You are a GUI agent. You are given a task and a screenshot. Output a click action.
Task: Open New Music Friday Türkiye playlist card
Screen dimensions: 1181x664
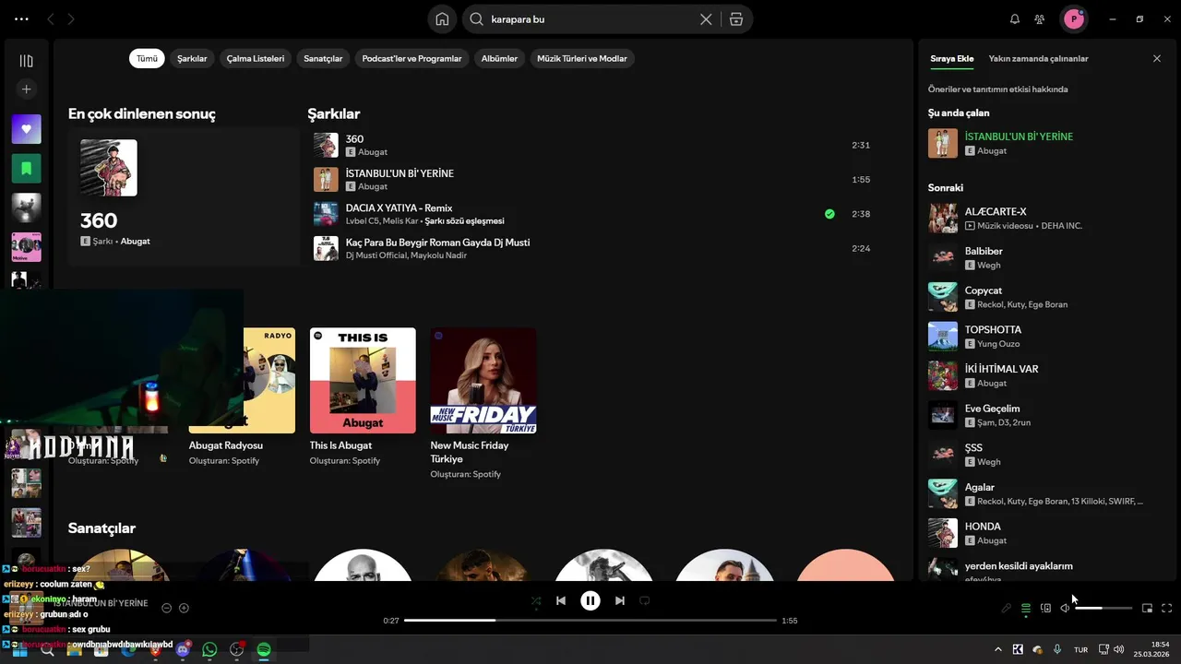tap(483, 403)
